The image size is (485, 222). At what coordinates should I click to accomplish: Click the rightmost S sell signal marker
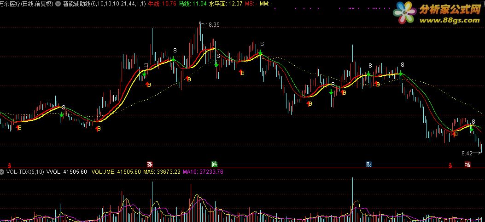pyautogui.click(x=473, y=122)
